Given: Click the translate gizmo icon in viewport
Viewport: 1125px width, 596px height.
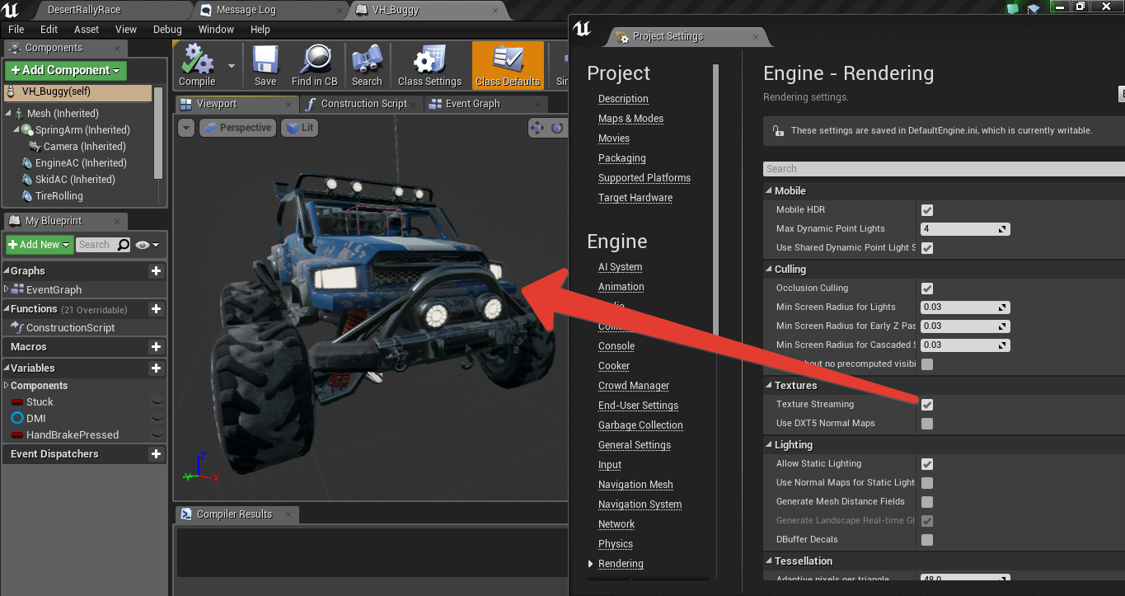Looking at the screenshot, I should click(537, 128).
